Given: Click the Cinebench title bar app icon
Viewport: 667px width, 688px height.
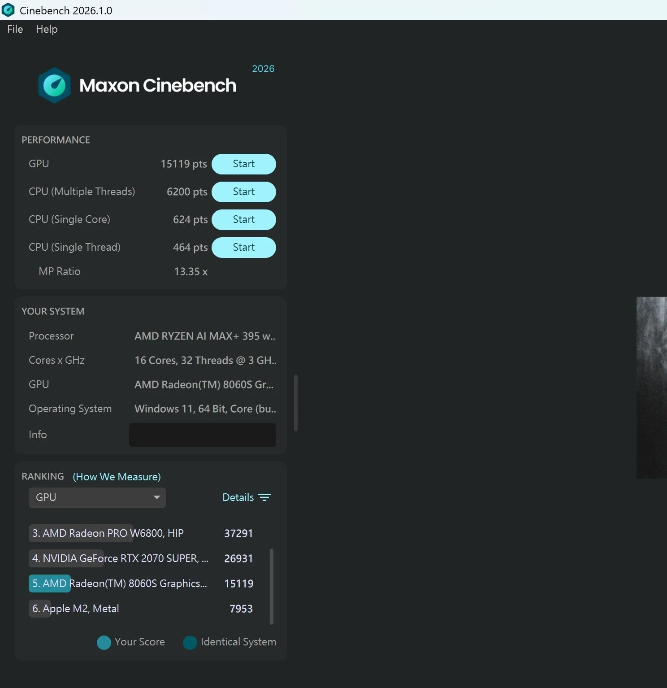Looking at the screenshot, I should point(9,10).
